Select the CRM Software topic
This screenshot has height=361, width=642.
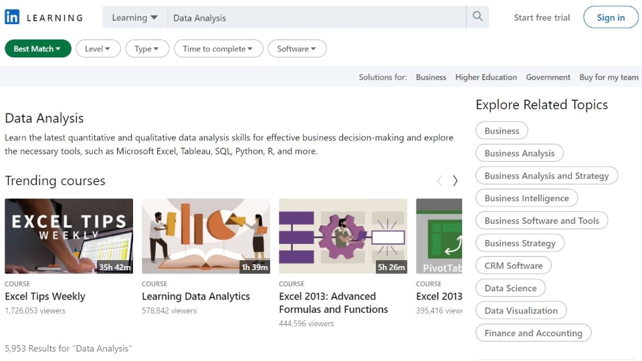click(x=514, y=265)
